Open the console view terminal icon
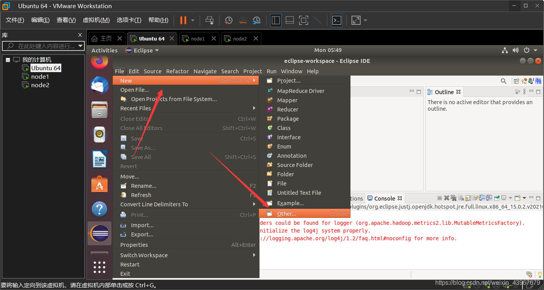 pos(337,20)
